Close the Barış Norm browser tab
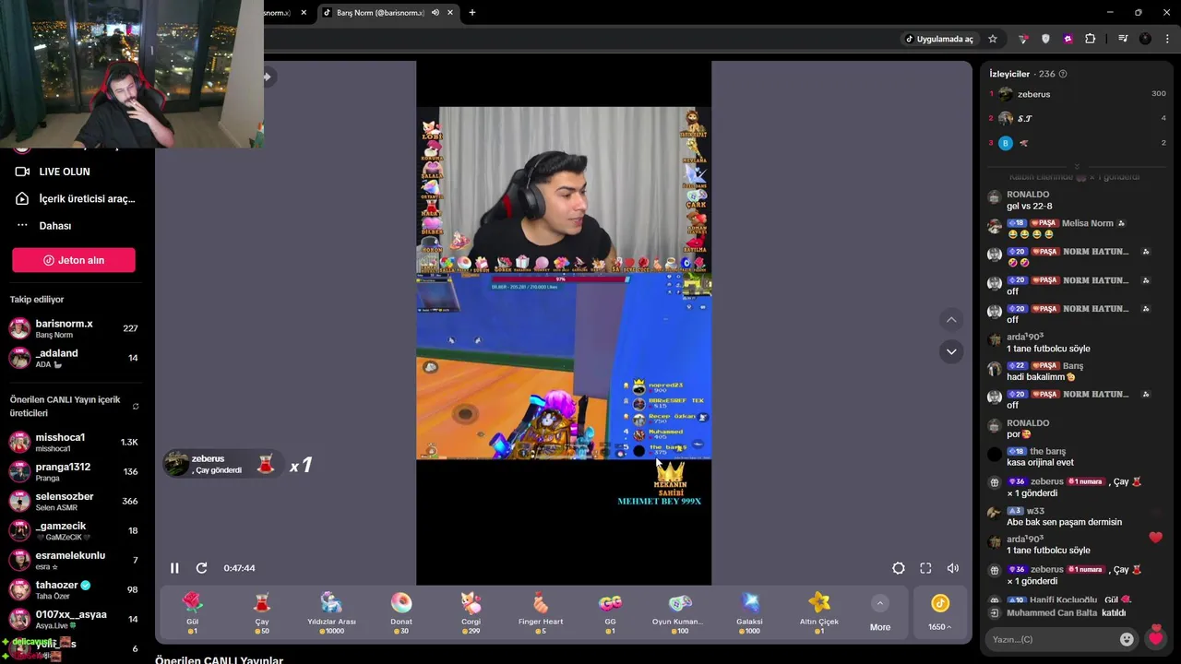1181x664 pixels. point(450,13)
